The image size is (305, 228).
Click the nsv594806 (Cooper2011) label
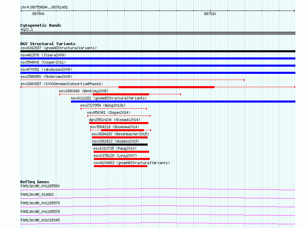tap(43, 62)
